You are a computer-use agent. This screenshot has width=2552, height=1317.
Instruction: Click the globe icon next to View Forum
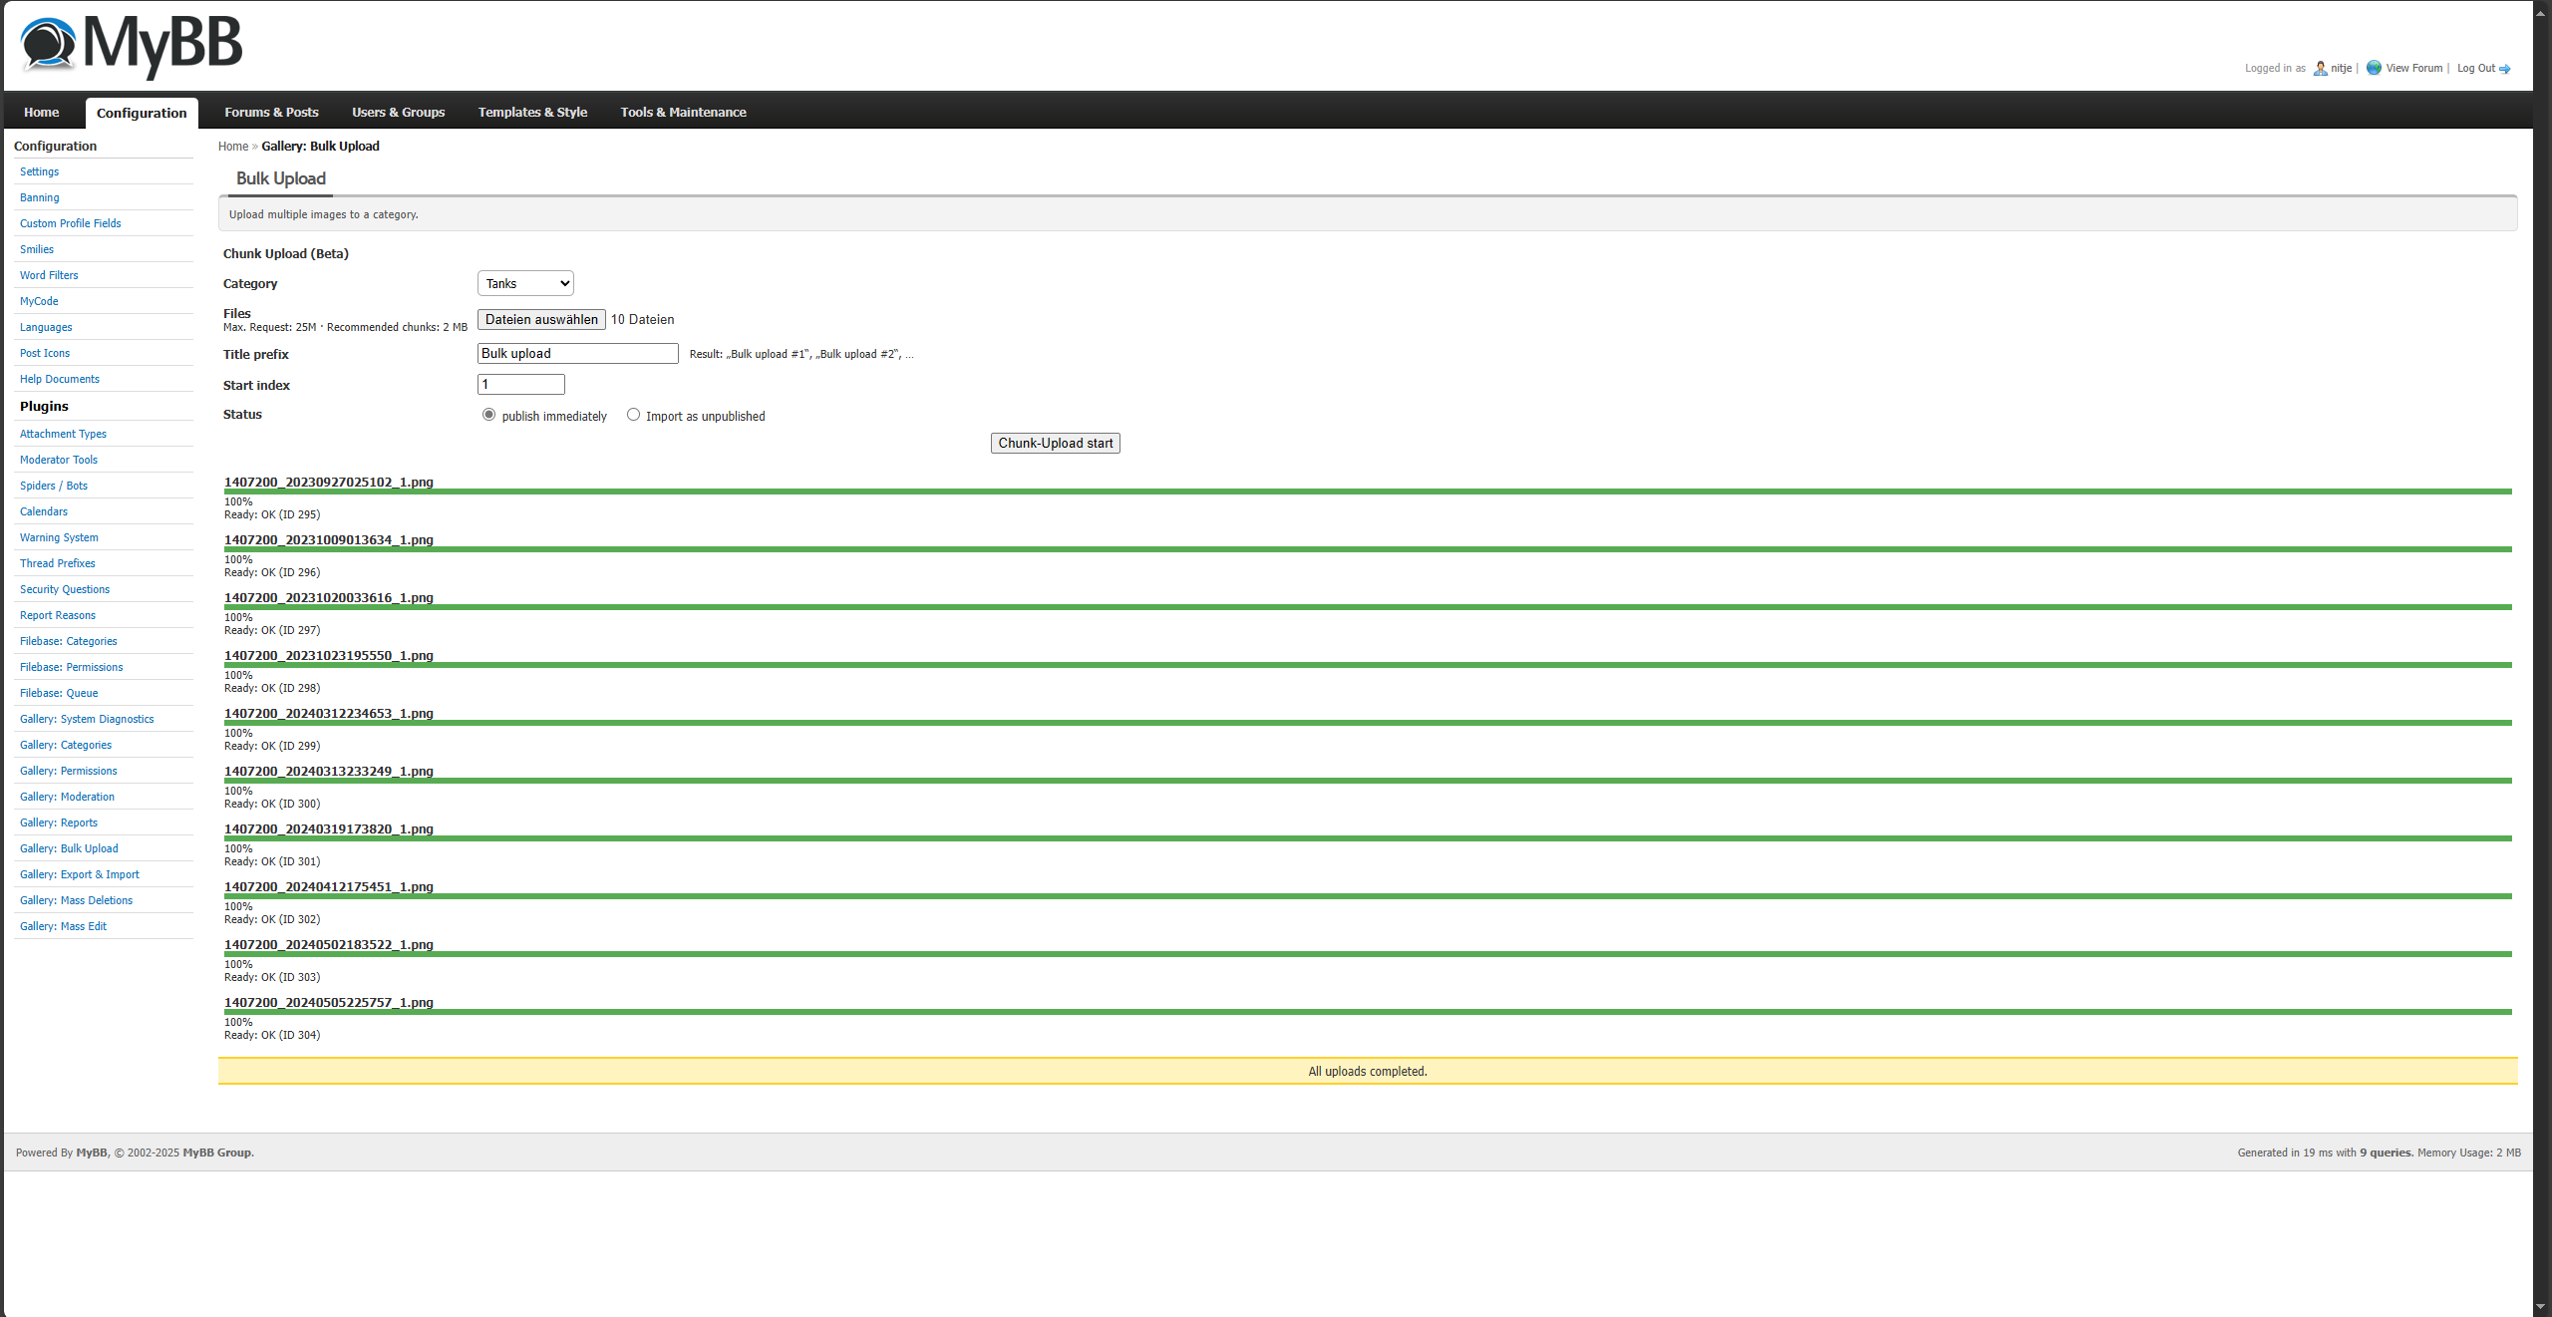click(x=2374, y=68)
